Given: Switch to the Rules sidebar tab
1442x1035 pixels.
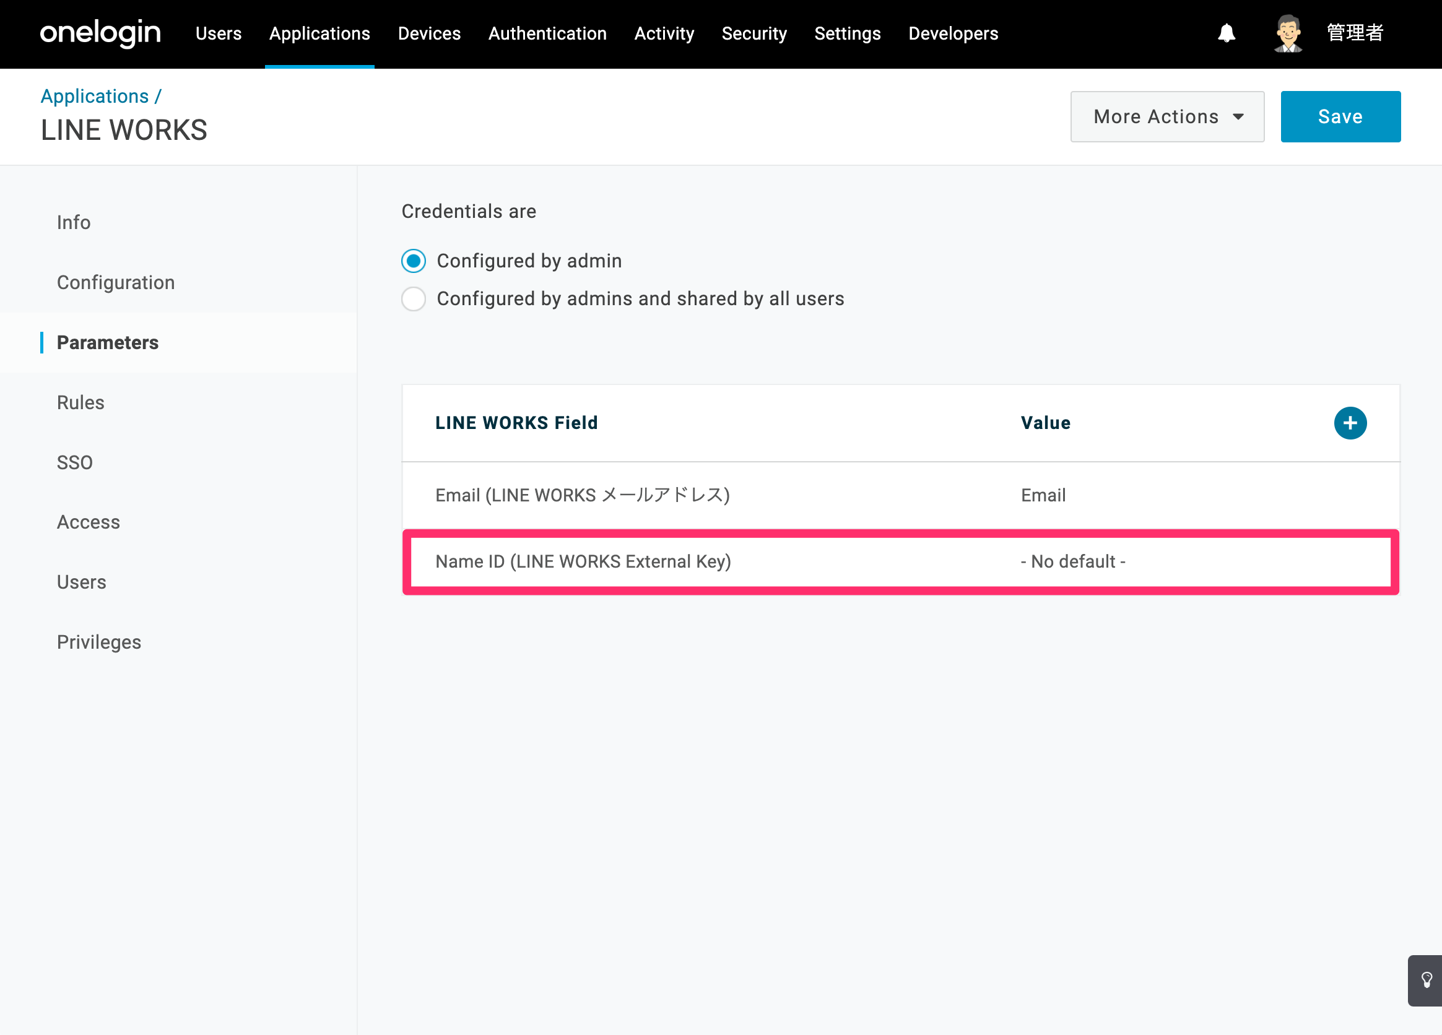Looking at the screenshot, I should (80, 402).
